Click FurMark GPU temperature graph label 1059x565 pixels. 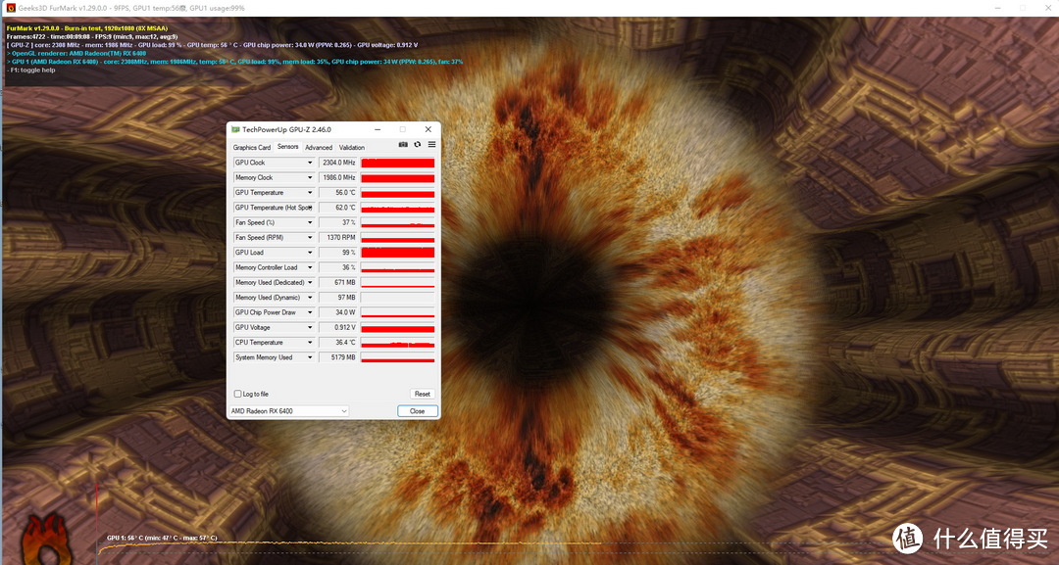pyautogui.click(x=162, y=538)
